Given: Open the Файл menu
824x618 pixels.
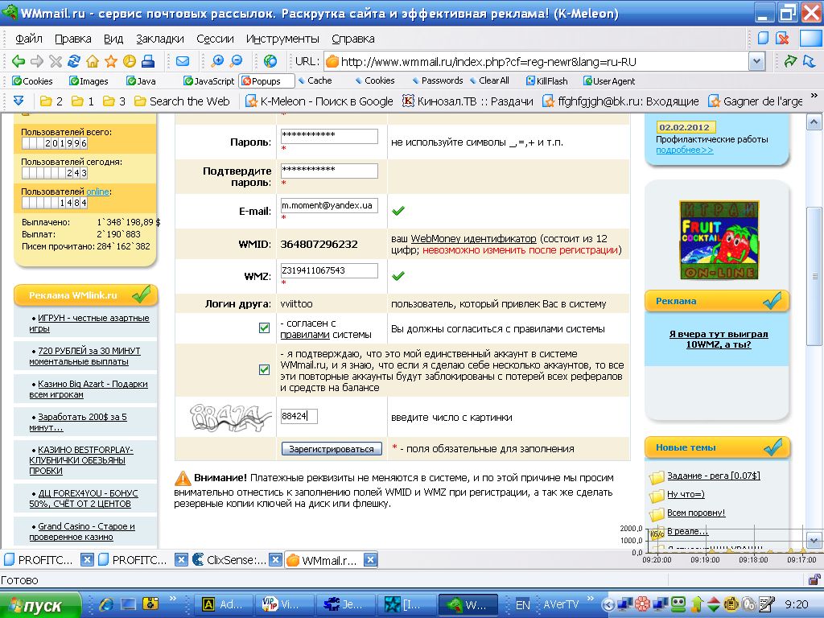Looking at the screenshot, I should (29, 39).
